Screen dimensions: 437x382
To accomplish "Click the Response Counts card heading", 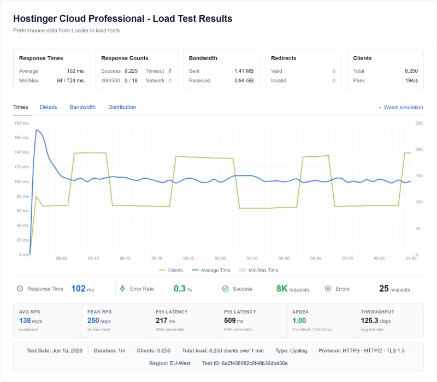I will [x=125, y=58].
